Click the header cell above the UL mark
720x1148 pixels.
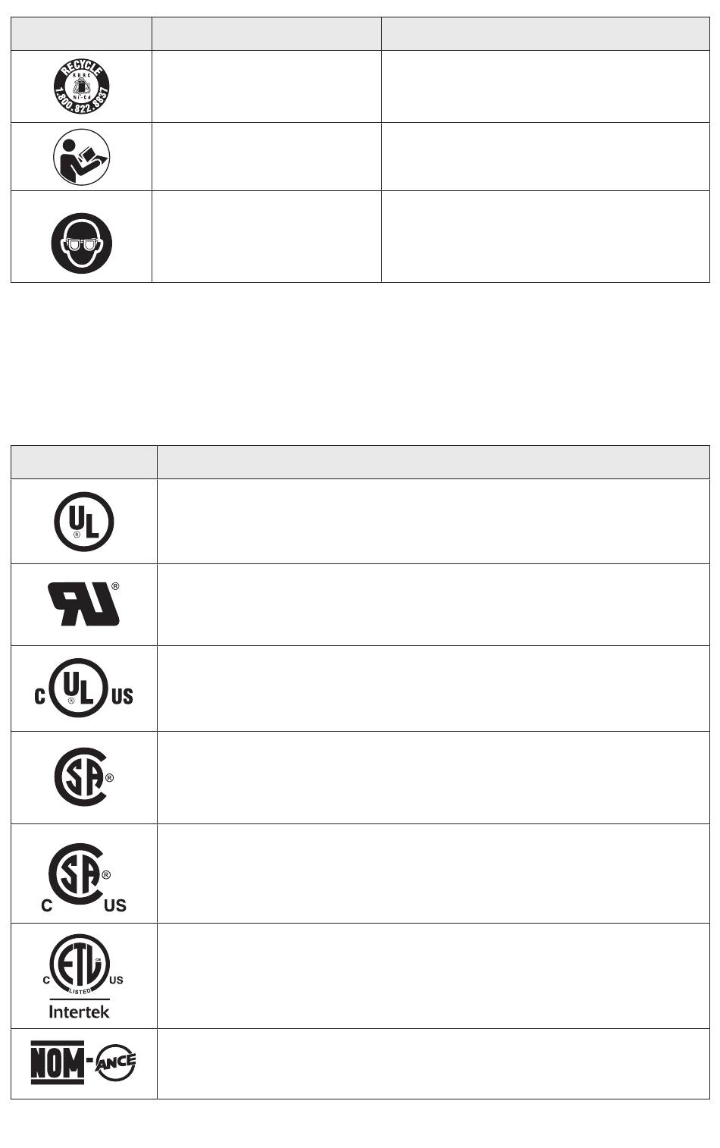(84, 462)
